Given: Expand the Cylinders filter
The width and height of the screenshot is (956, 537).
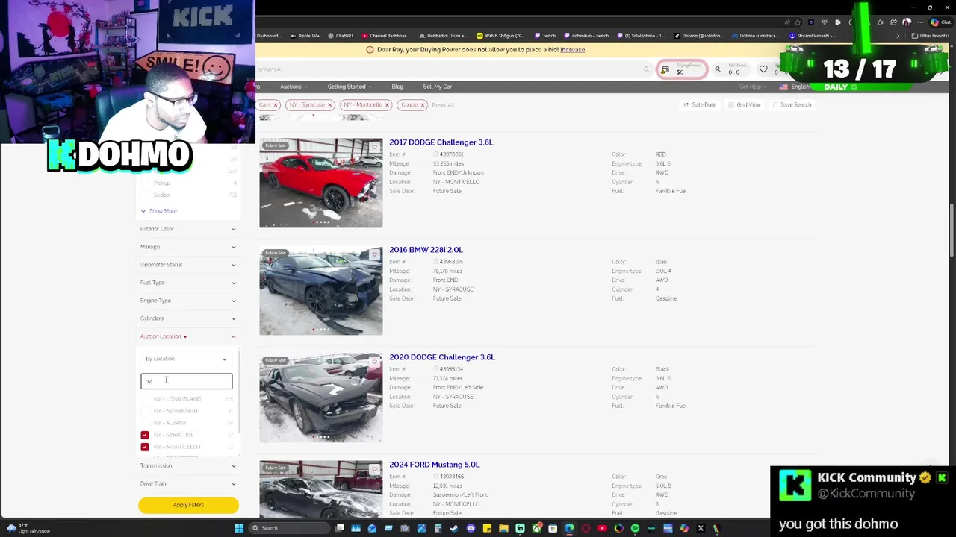Looking at the screenshot, I should (188, 318).
